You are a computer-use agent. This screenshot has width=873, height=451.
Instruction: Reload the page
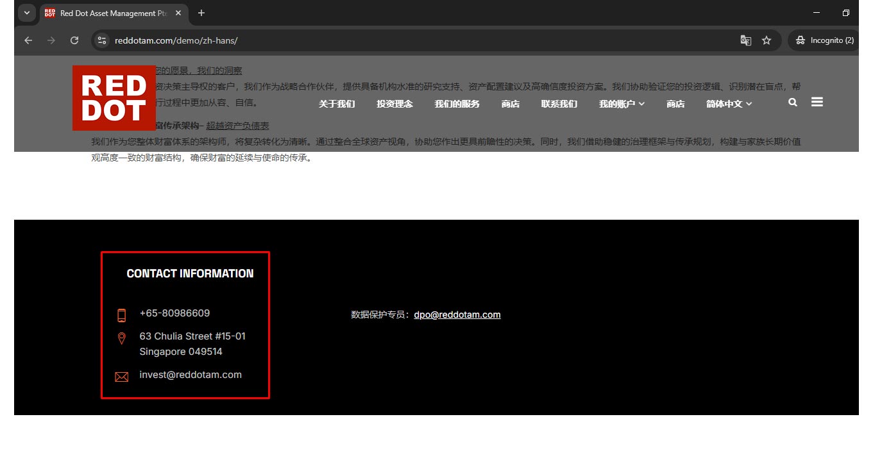pyautogui.click(x=74, y=40)
